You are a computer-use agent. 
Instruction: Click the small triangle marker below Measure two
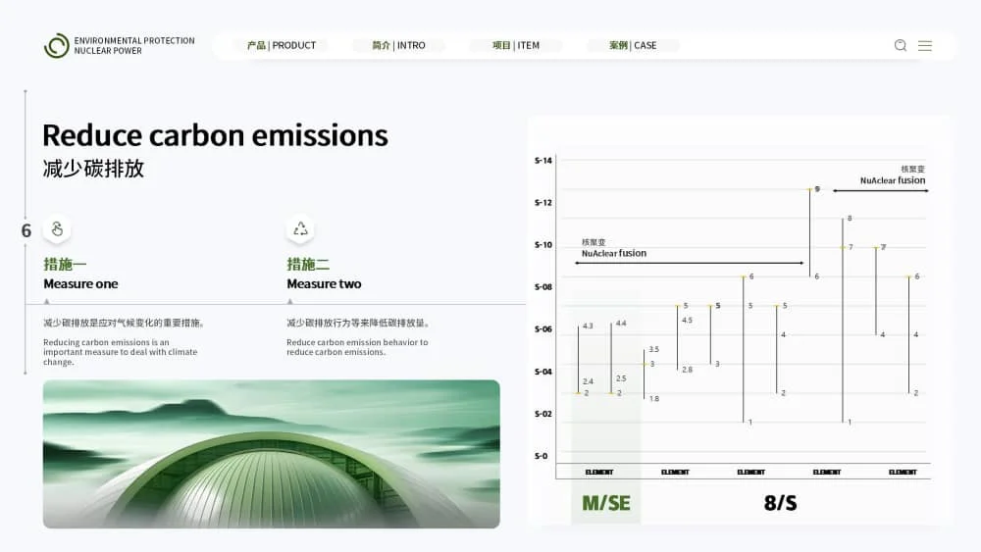(x=289, y=301)
